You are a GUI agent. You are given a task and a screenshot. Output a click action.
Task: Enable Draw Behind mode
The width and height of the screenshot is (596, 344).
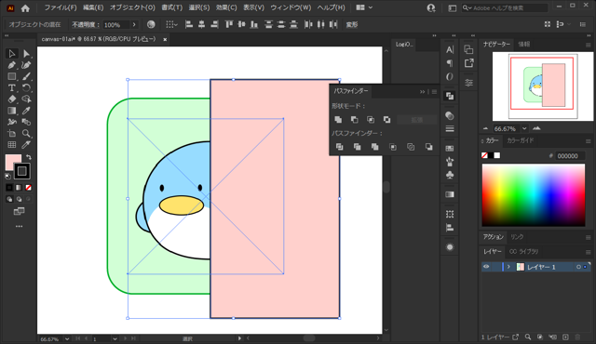tap(19, 199)
